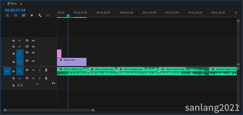
Task: Target the A2 track label
Action: [x=19, y=78]
